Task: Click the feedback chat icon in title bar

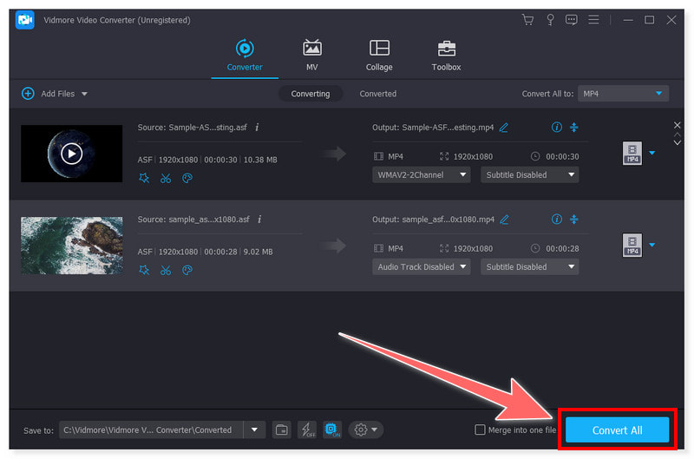Action: [x=572, y=19]
